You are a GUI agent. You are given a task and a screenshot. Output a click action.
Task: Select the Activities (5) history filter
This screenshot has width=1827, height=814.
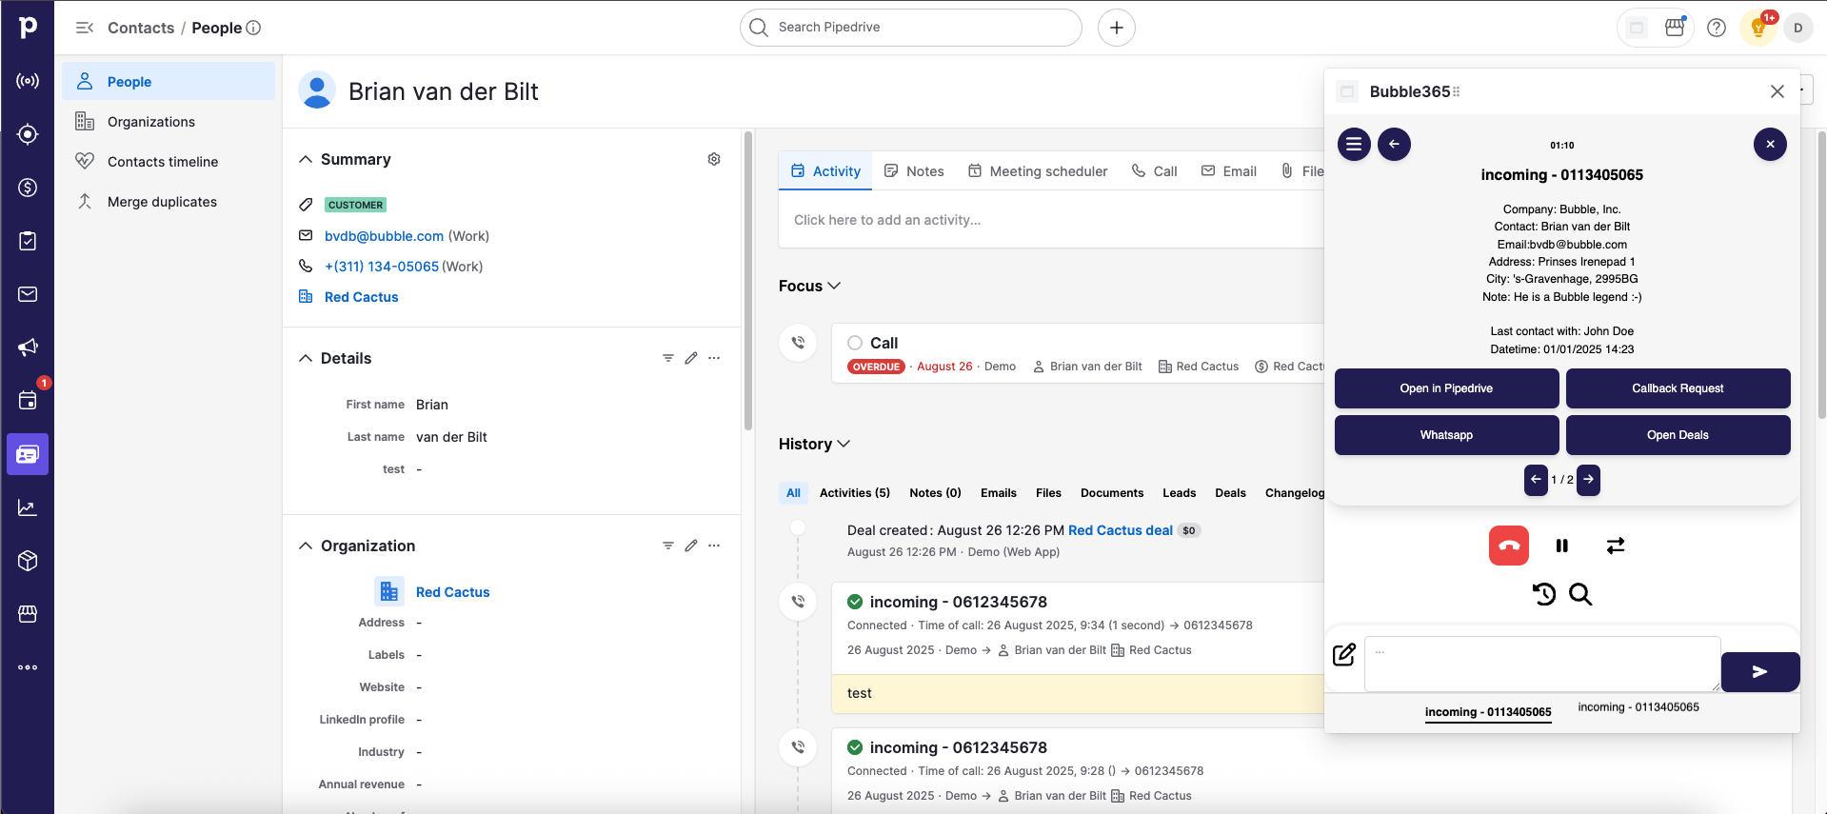point(854,493)
